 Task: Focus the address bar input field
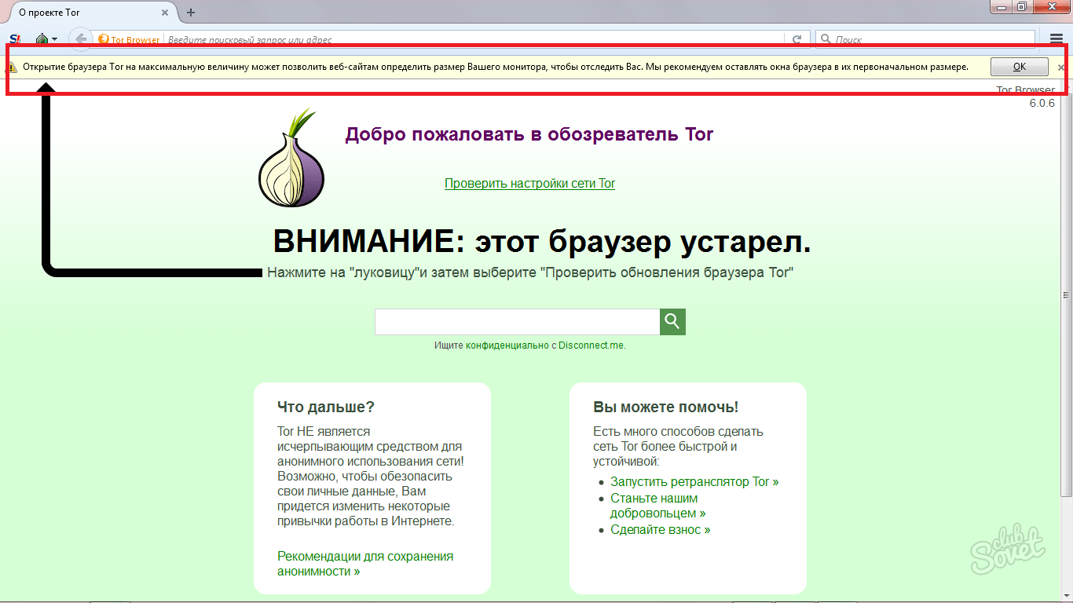pos(474,39)
